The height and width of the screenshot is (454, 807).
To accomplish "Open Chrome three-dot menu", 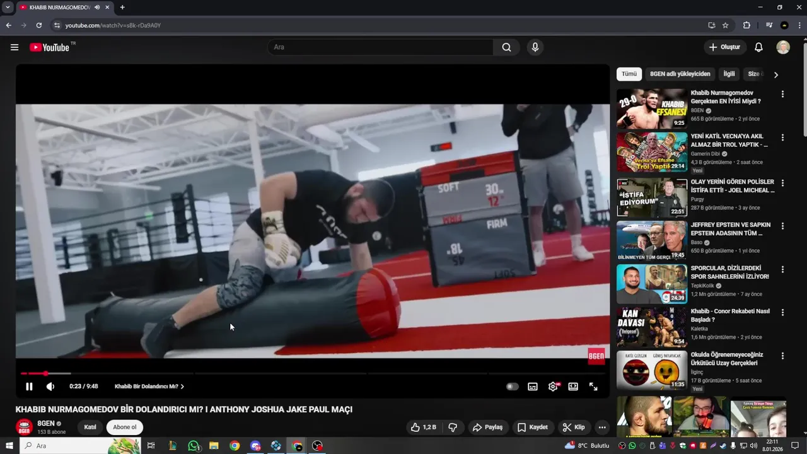I will click(x=798, y=25).
